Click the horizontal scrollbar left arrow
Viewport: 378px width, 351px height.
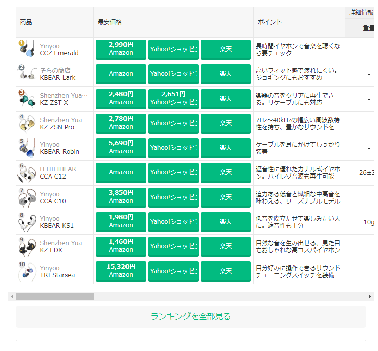click(x=11, y=296)
